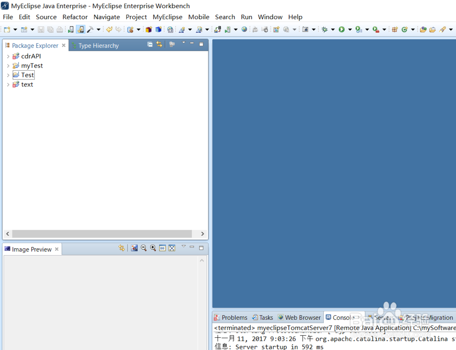This screenshot has height=350, width=456.
Task: Open Package Explorer view menu triangle
Action: pyautogui.click(x=183, y=43)
